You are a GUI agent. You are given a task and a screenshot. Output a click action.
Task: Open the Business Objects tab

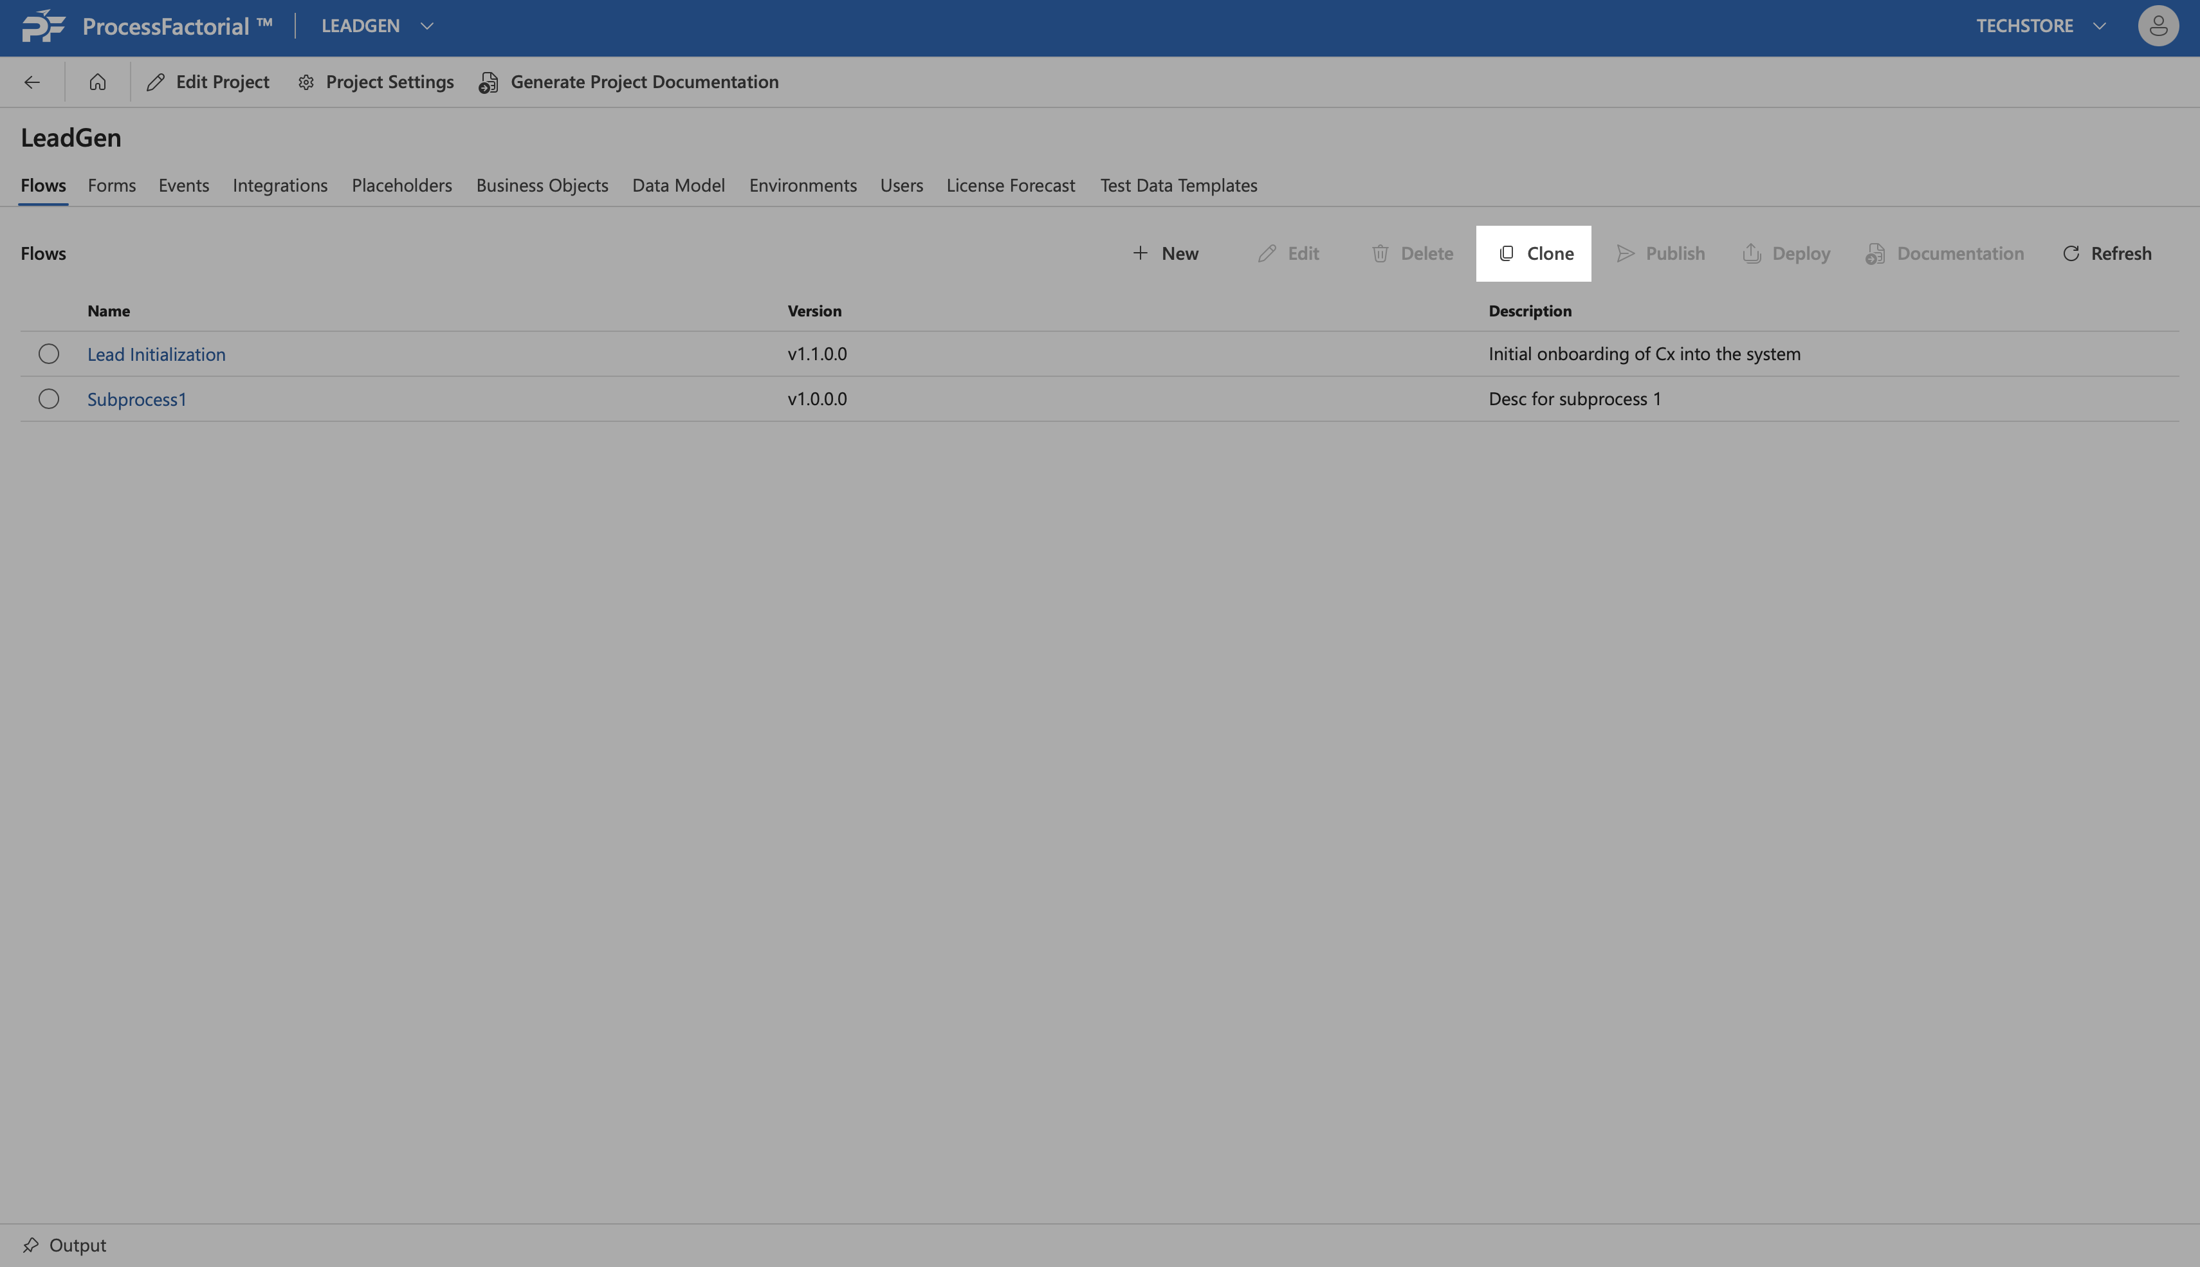(541, 185)
